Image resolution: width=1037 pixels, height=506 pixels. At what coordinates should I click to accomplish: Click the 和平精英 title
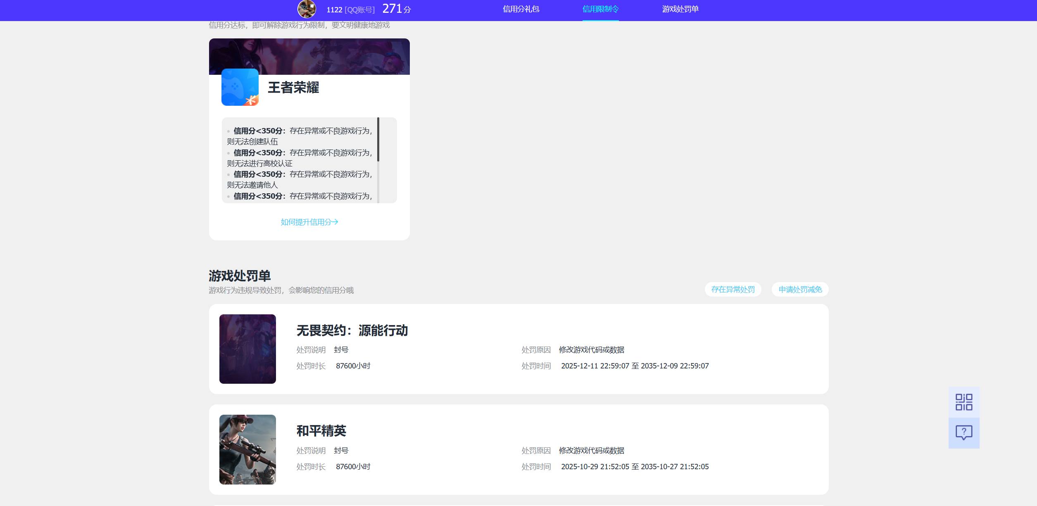[x=321, y=431]
